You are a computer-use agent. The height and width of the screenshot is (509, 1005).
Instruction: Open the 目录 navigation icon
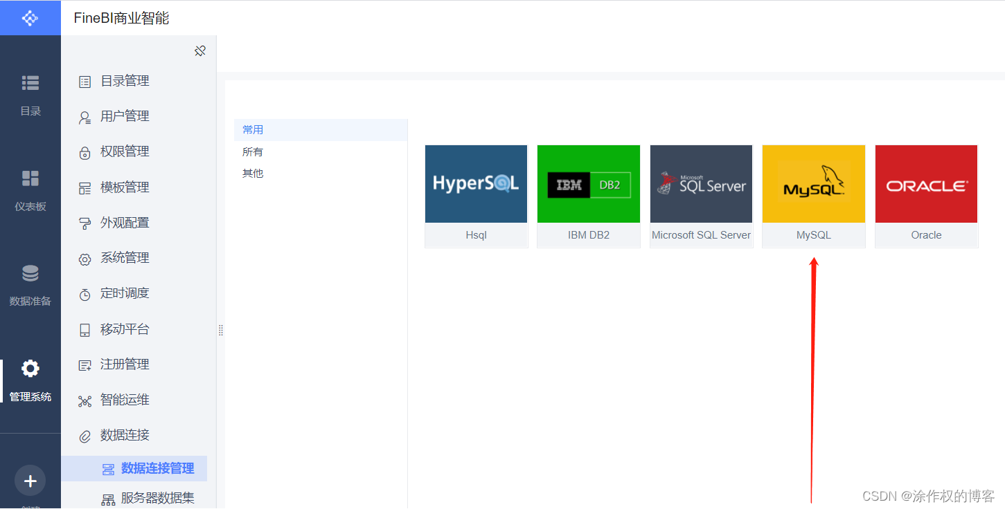coord(30,83)
